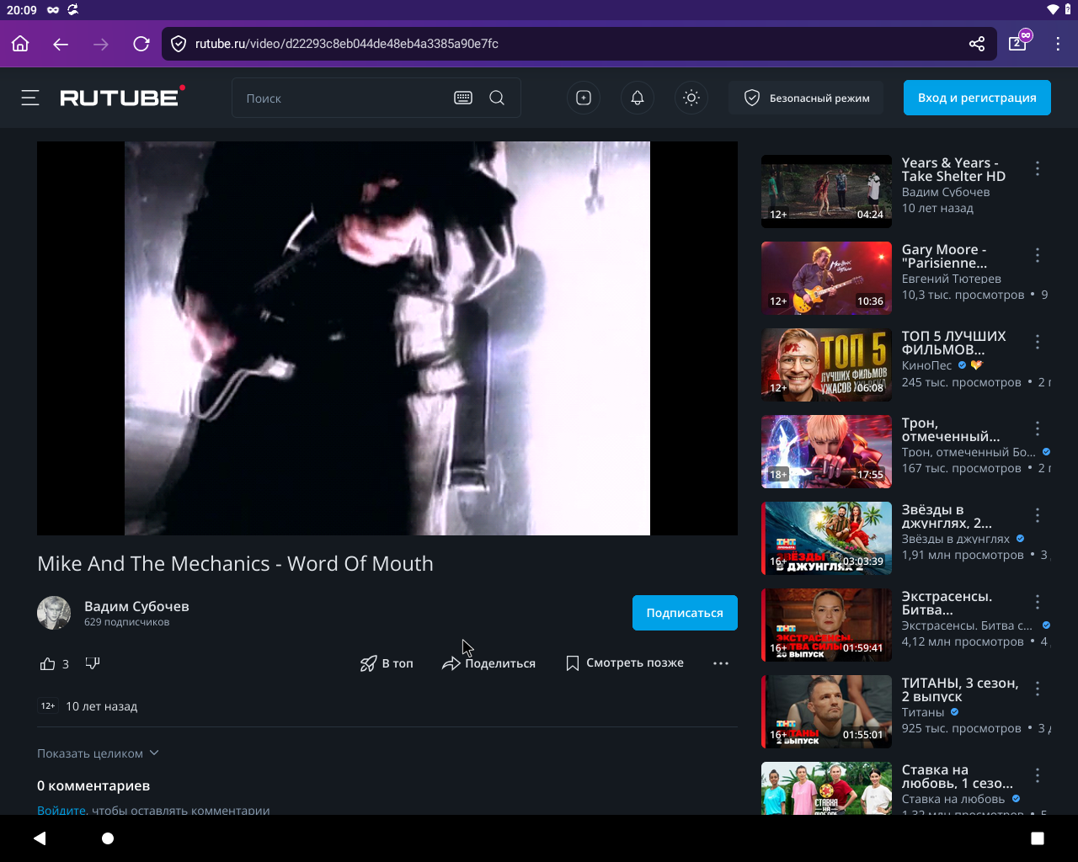1078x862 pixels.
Task: Click the upload video plus icon
Action: (x=584, y=98)
